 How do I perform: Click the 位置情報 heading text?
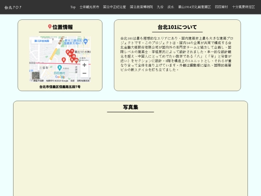coord(62,27)
